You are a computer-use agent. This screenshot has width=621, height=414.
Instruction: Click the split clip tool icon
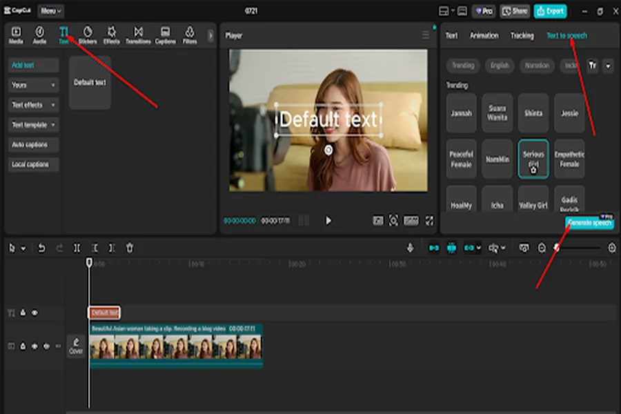77,248
